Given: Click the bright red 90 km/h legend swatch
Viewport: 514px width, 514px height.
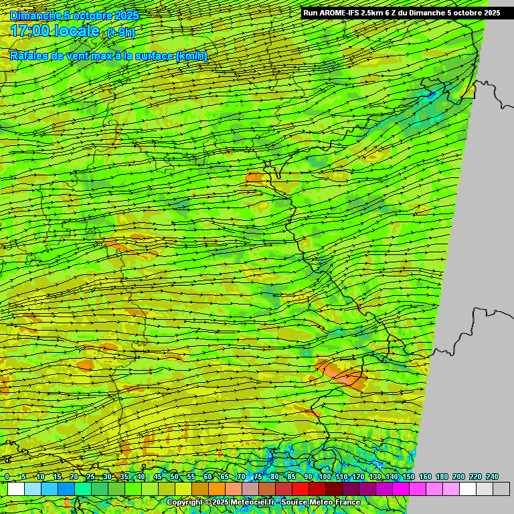Looking at the screenshot, I should 317,489.
